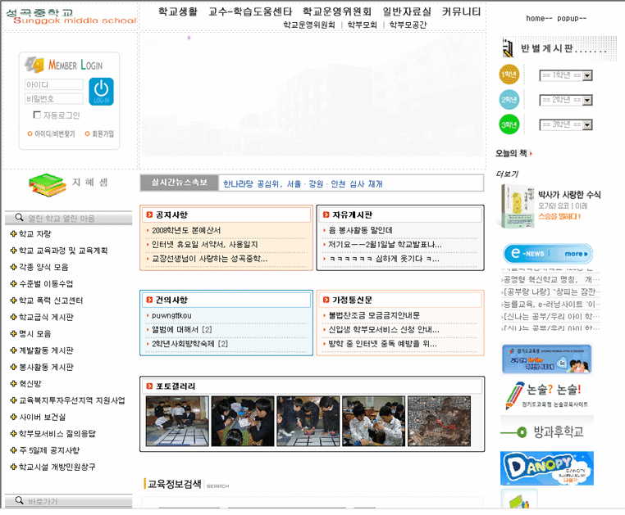This screenshot has height=515, width=625.
Task: Open the 아이디/비번찾기 link
Action: [x=54, y=133]
